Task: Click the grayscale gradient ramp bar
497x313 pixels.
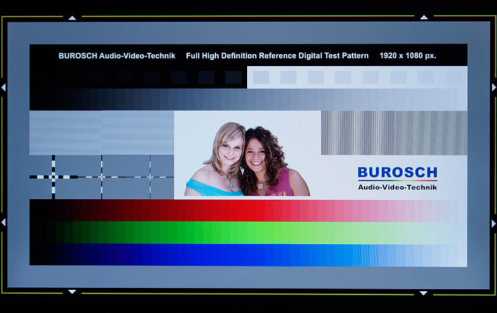Action: tap(248, 99)
